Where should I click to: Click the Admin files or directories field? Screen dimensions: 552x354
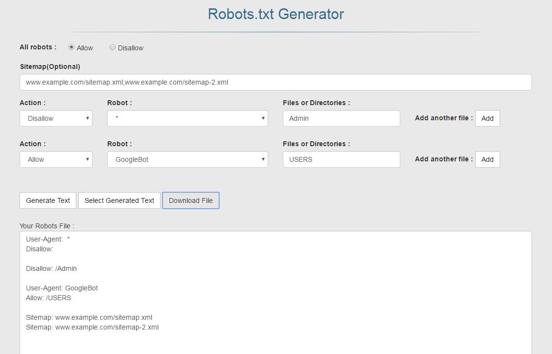point(341,118)
